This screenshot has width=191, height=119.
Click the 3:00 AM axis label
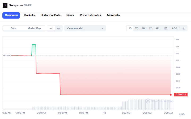click(126, 113)
